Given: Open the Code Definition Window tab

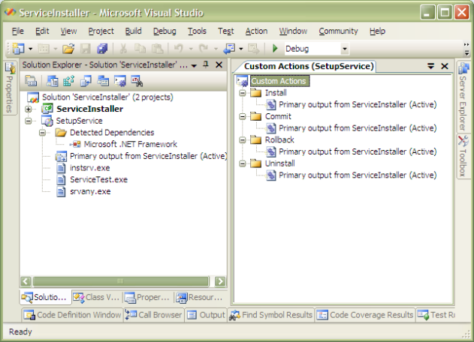Looking at the screenshot, I should click(x=73, y=315).
